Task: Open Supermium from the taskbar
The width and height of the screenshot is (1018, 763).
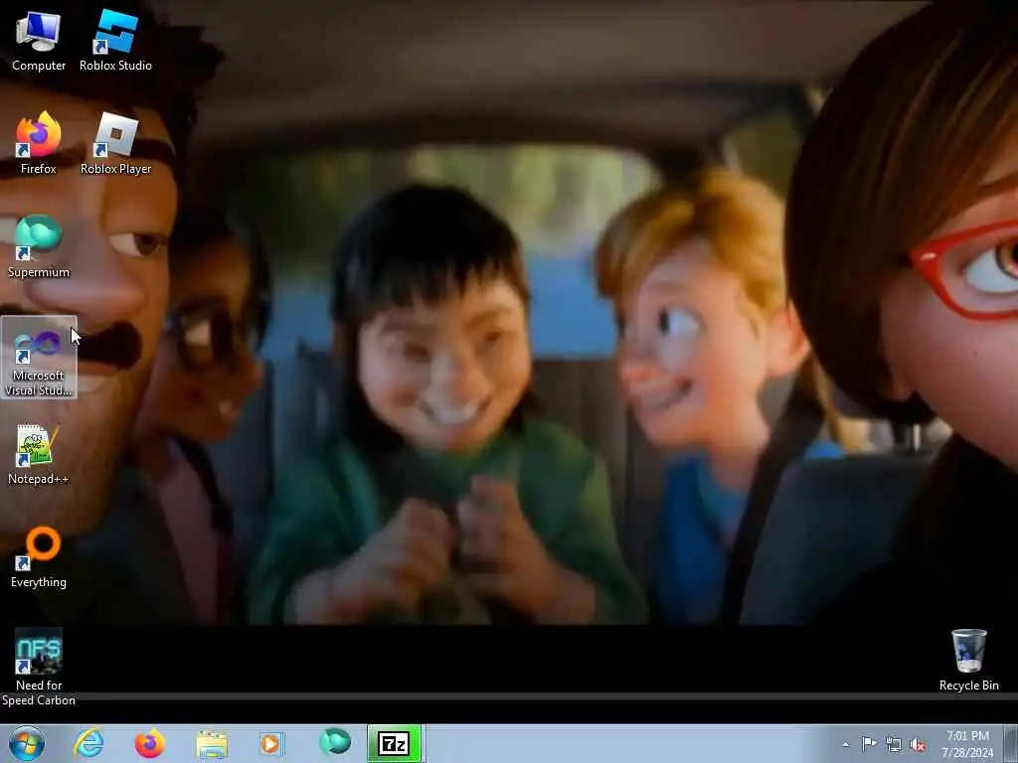Action: [334, 743]
